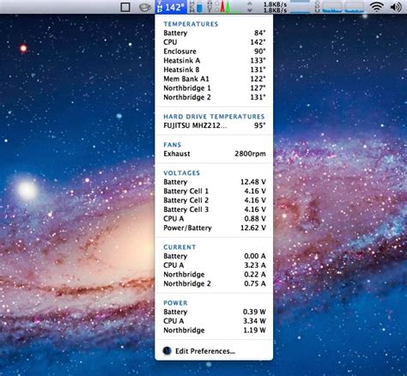
Task: Click the bowl-shaped icon in menu bar
Action: tap(145, 7)
